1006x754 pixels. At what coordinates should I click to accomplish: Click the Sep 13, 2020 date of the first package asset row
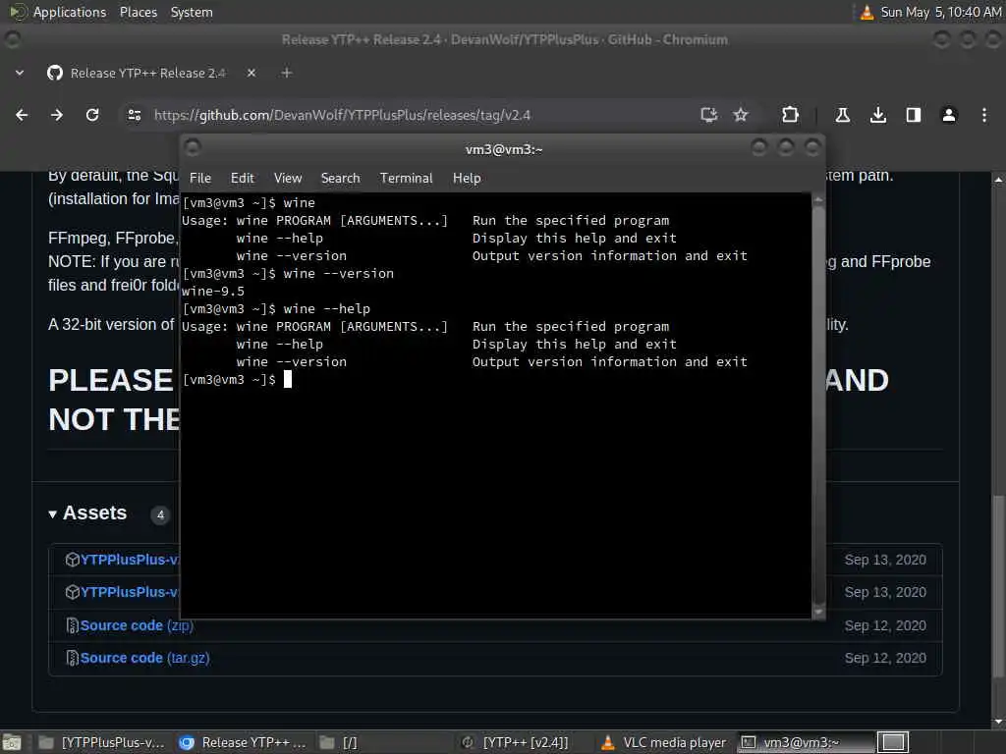[x=885, y=560]
